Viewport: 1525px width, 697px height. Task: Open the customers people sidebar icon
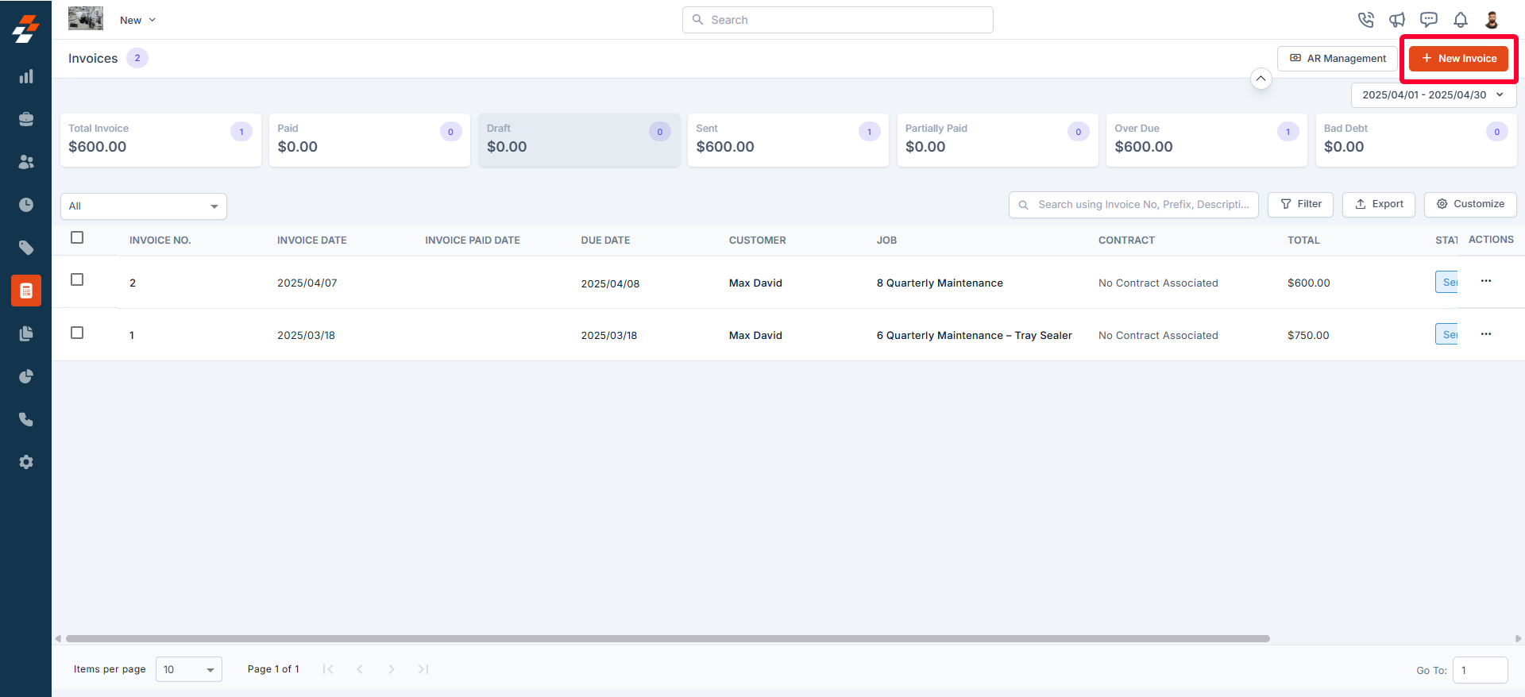click(26, 162)
